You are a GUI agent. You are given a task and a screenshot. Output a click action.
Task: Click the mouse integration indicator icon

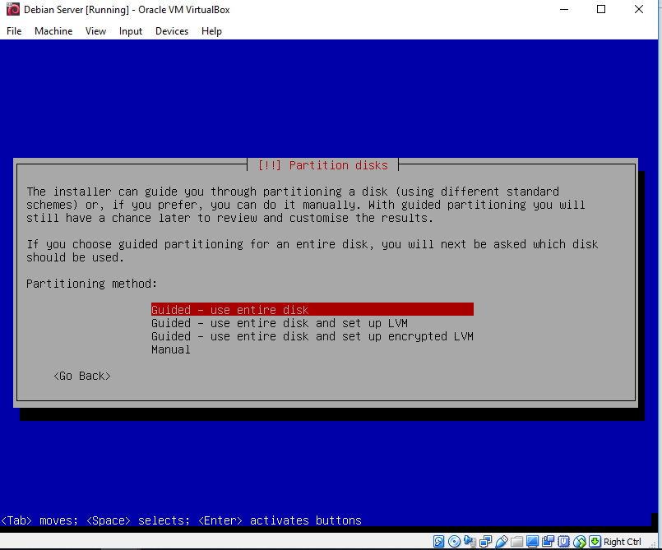579,542
